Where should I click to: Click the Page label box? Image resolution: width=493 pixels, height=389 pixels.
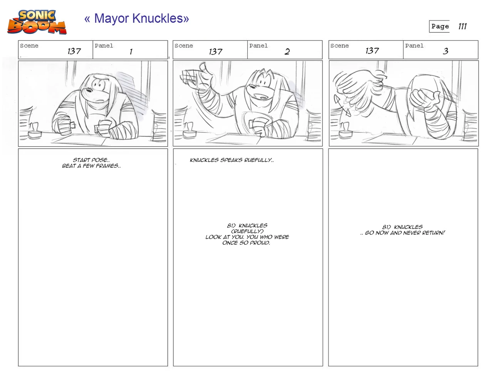(x=439, y=26)
